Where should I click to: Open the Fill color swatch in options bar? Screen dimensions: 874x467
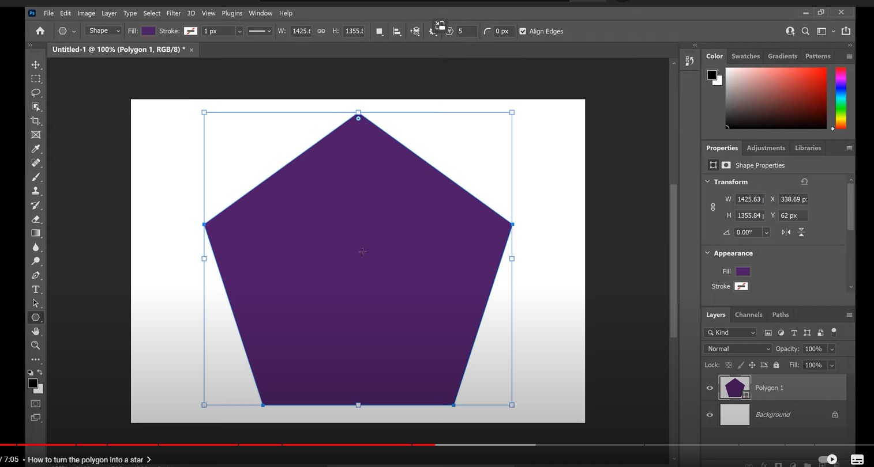[148, 31]
